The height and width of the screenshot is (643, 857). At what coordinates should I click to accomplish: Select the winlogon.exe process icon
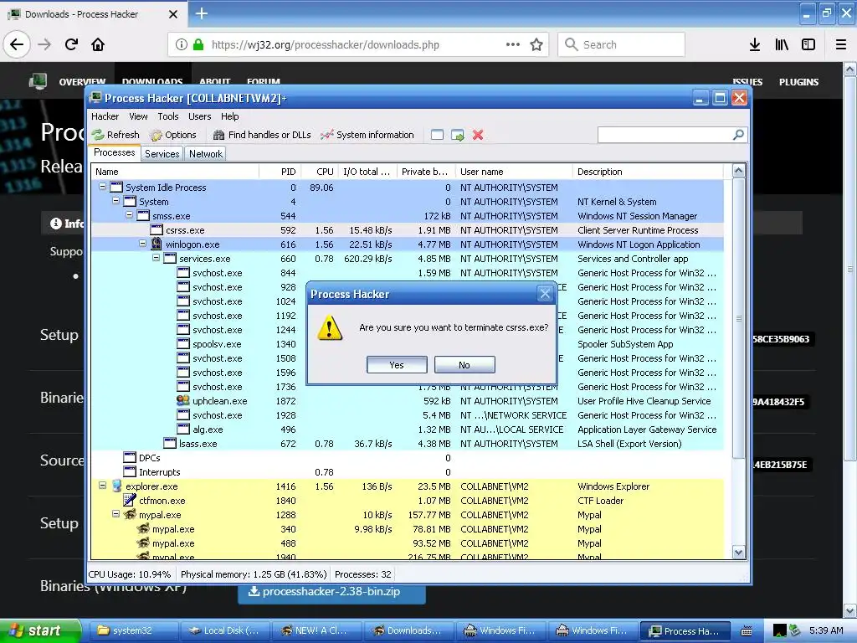click(157, 244)
